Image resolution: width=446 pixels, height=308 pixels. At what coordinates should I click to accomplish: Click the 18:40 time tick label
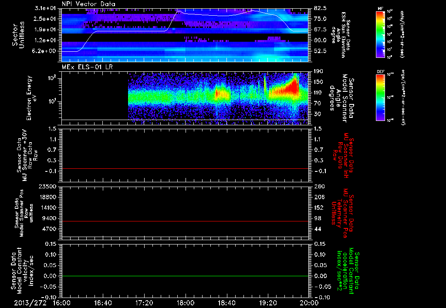coord(226,303)
